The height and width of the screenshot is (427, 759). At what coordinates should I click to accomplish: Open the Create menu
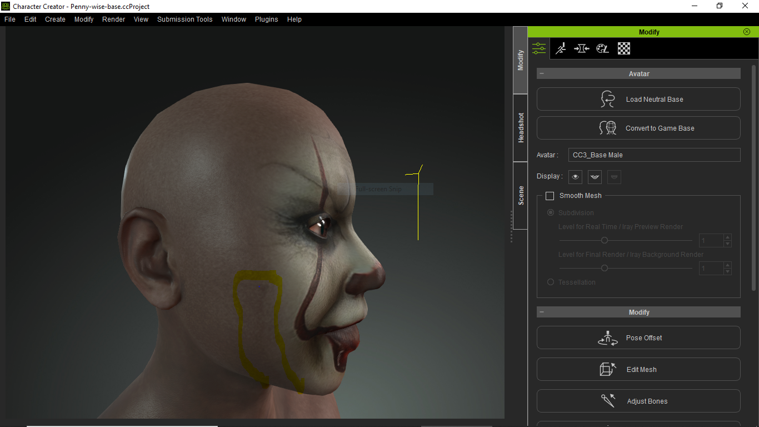(x=55, y=19)
